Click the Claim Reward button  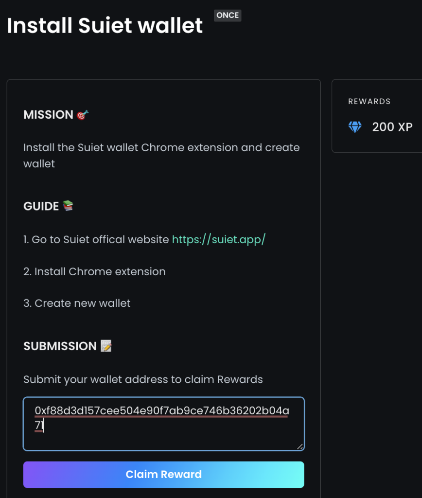pyautogui.click(x=163, y=475)
